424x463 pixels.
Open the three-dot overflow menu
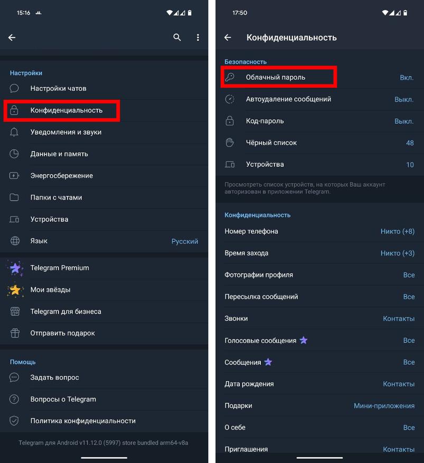pyautogui.click(x=198, y=37)
